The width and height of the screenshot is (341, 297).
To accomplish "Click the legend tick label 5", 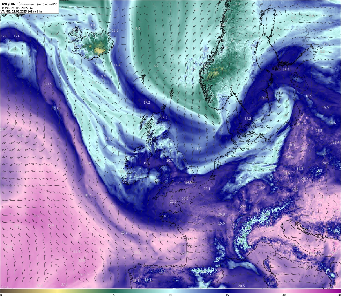I will tap(114, 295).
